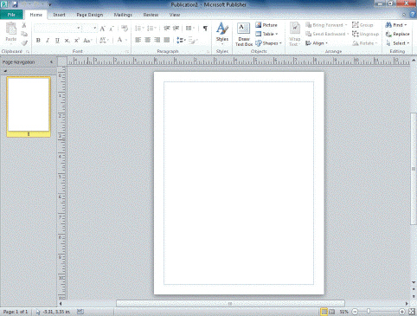Image resolution: width=417 pixels, height=316 pixels.
Task: Toggle Special Characters paragraph mark
Action: (x=205, y=29)
